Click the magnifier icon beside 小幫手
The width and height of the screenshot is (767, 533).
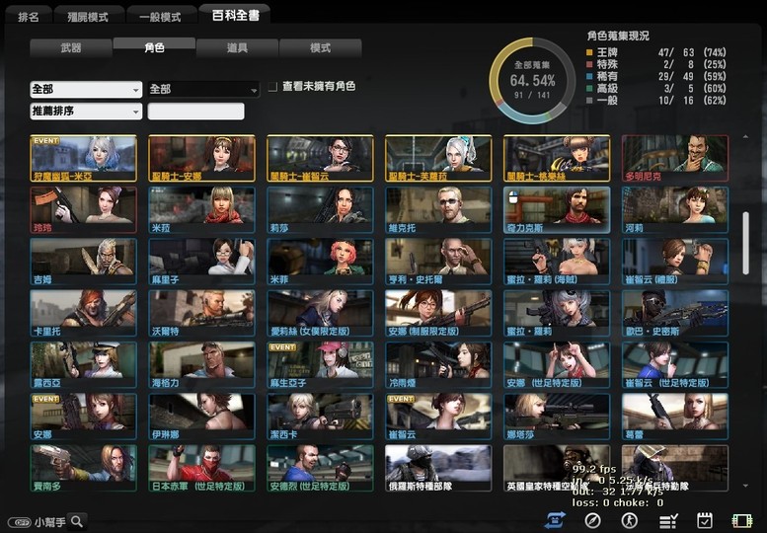coord(77,521)
